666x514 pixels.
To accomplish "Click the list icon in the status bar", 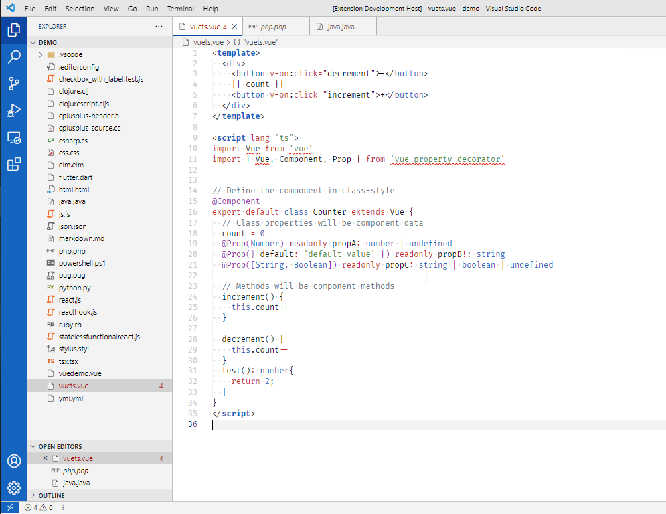I will (66, 507).
